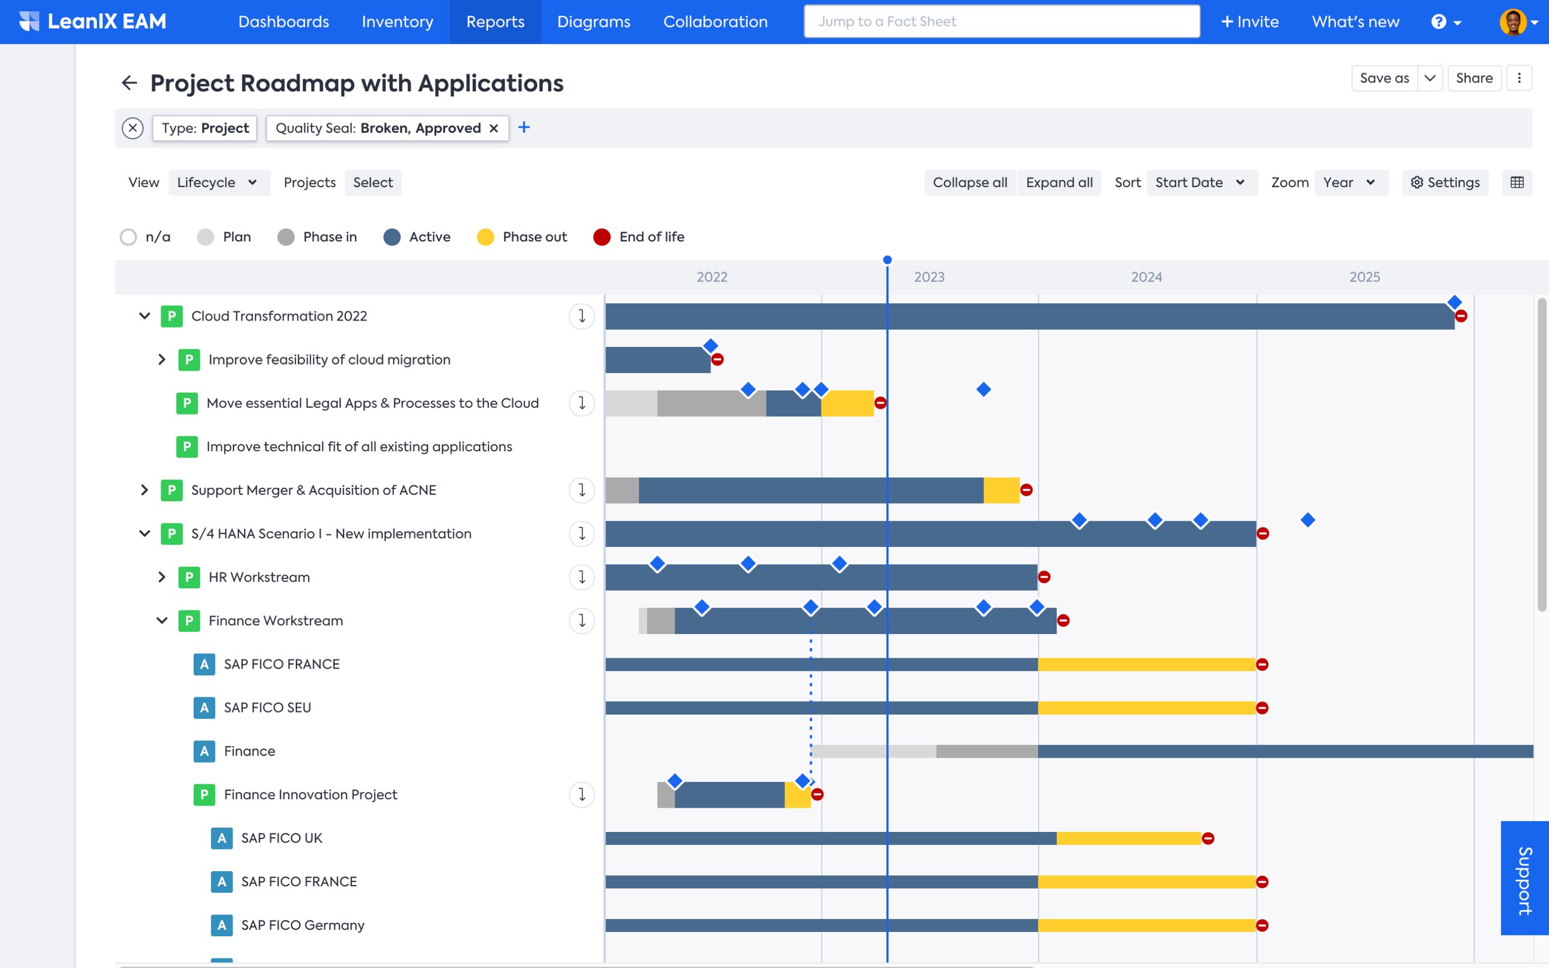Open the table view icon next to Settings
This screenshot has height=968, width=1549.
(x=1518, y=182)
